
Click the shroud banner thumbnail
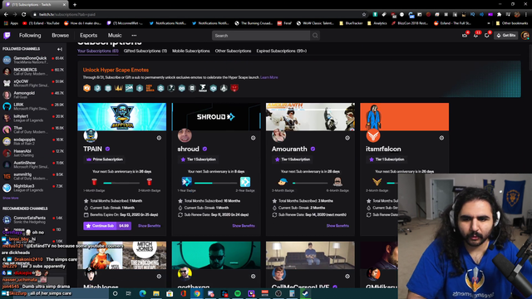(x=216, y=116)
